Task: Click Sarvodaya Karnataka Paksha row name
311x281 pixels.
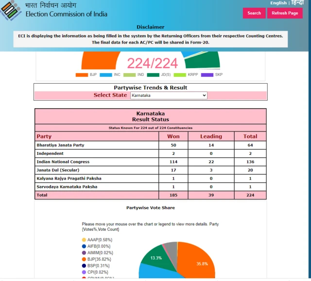Action: point(67,187)
